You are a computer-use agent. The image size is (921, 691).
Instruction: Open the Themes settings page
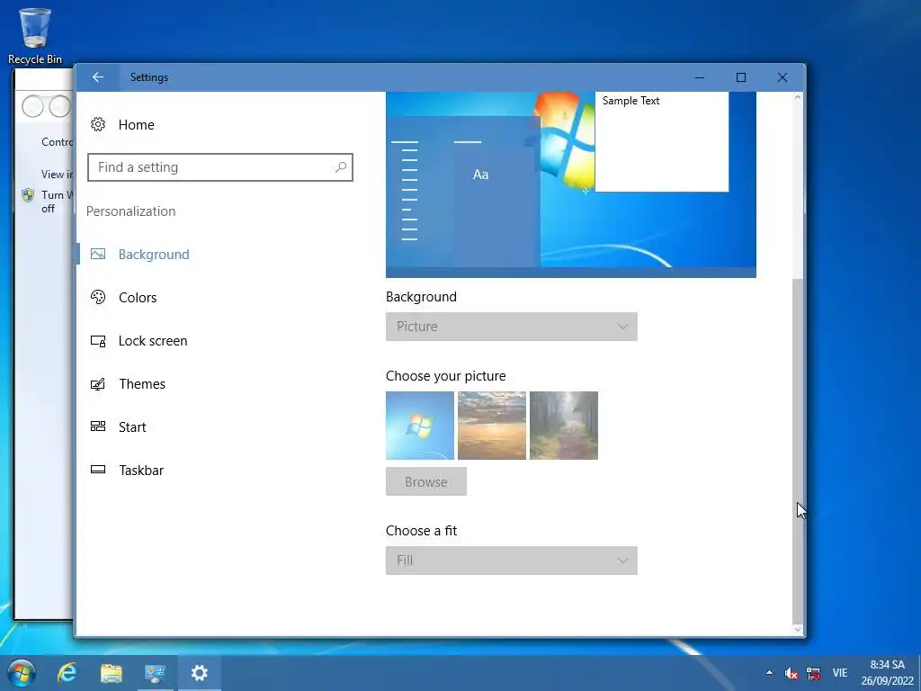(142, 383)
